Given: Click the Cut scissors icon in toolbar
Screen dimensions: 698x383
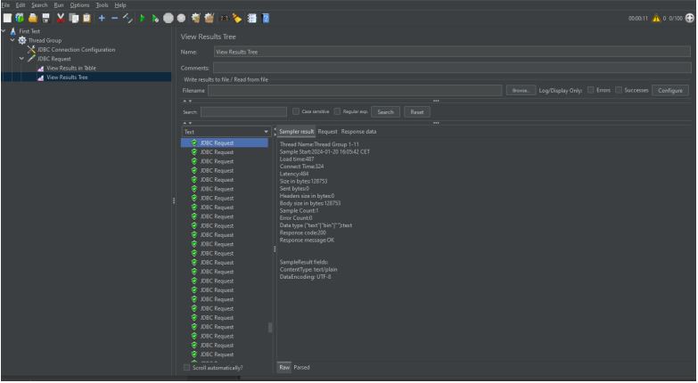Looking at the screenshot, I should tap(62, 18).
